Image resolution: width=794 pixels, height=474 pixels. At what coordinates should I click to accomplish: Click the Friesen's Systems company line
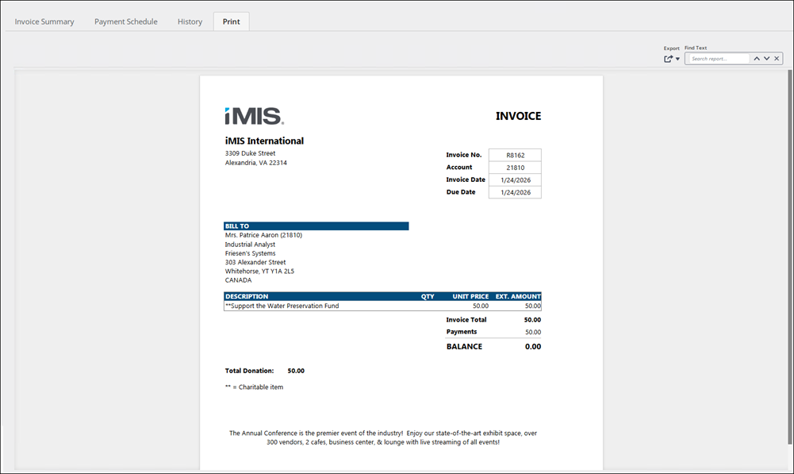pyautogui.click(x=250, y=253)
